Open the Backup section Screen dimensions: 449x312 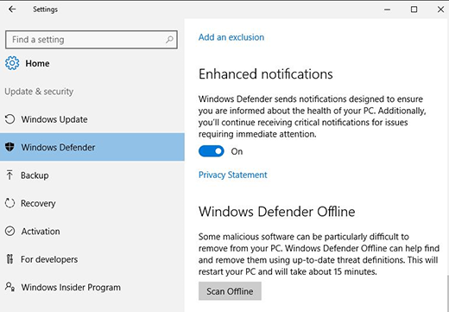tap(92, 175)
